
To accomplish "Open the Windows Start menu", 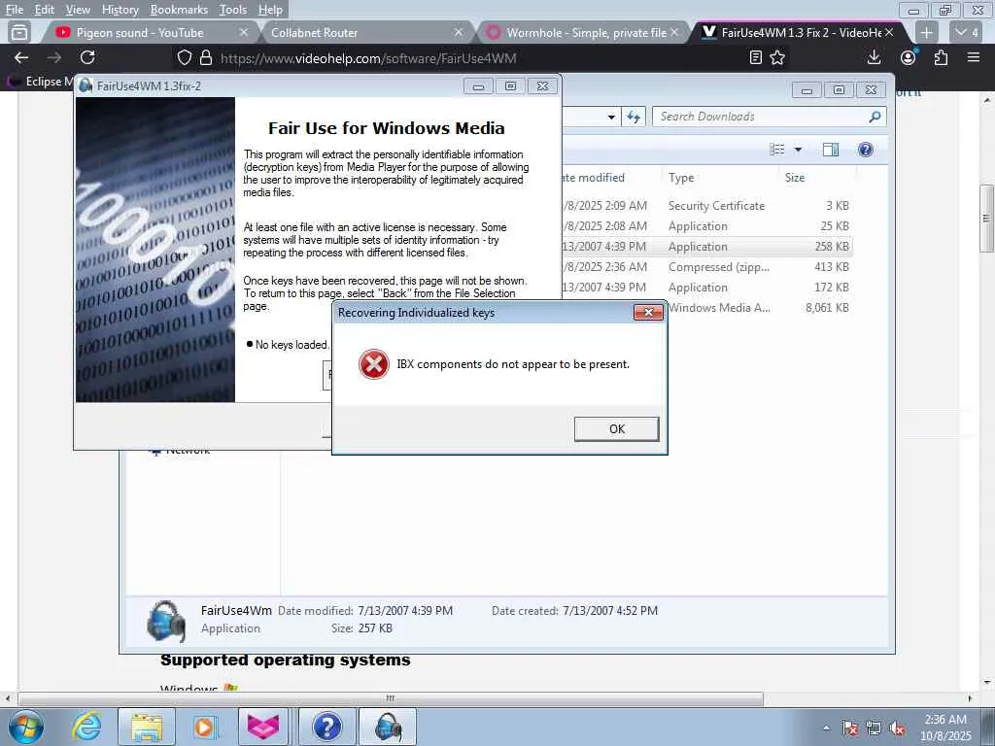I will (25, 727).
